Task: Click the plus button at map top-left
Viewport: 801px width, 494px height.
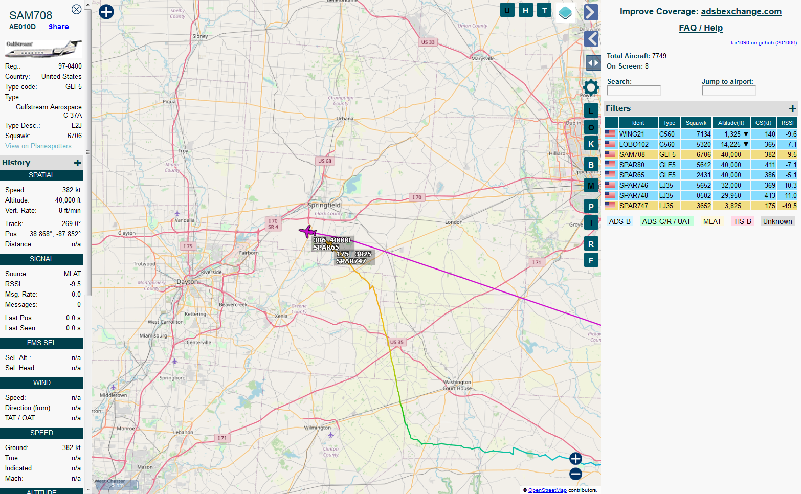Action: click(x=106, y=12)
